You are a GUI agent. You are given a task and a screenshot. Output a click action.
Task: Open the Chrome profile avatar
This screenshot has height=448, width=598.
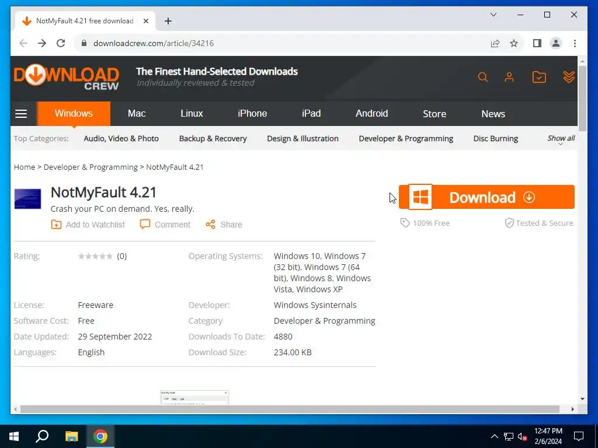click(x=556, y=43)
